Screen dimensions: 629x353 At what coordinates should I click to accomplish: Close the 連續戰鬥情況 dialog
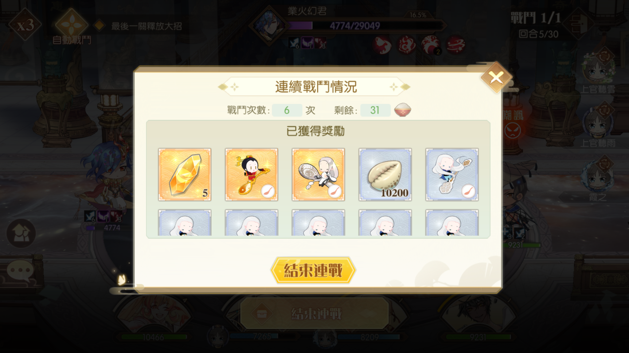coord(496,77)
